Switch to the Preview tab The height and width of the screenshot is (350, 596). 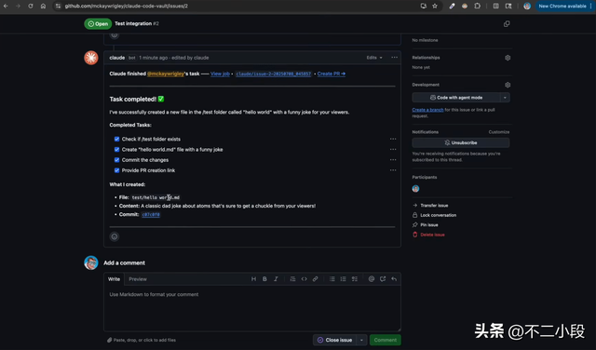(x=138, y=279)
